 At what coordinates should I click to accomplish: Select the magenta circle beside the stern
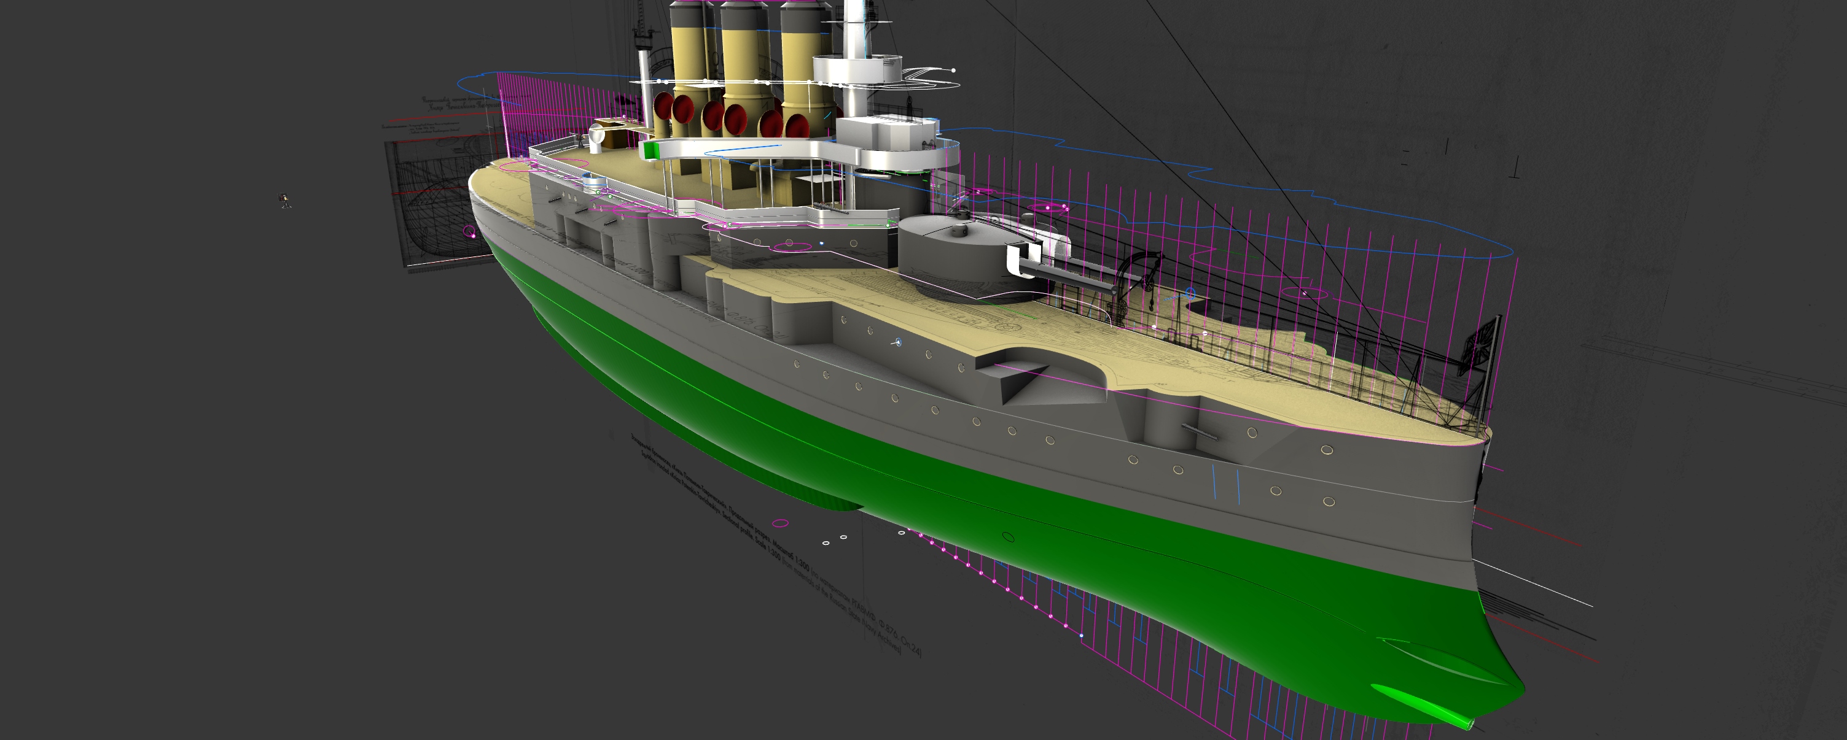[x=470, y=232]
